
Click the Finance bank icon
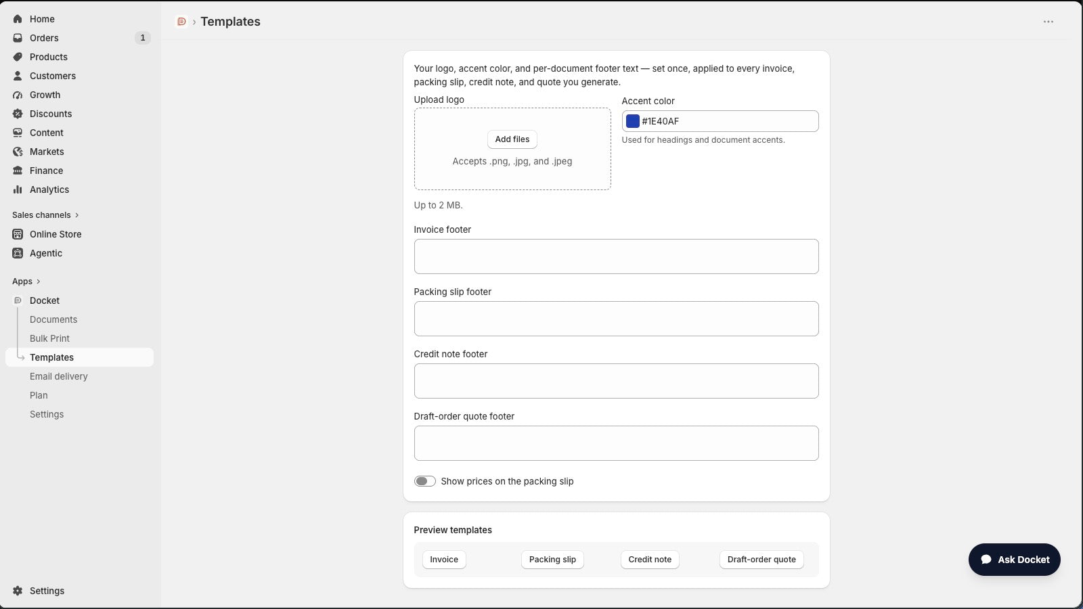(x=18, y=171)
